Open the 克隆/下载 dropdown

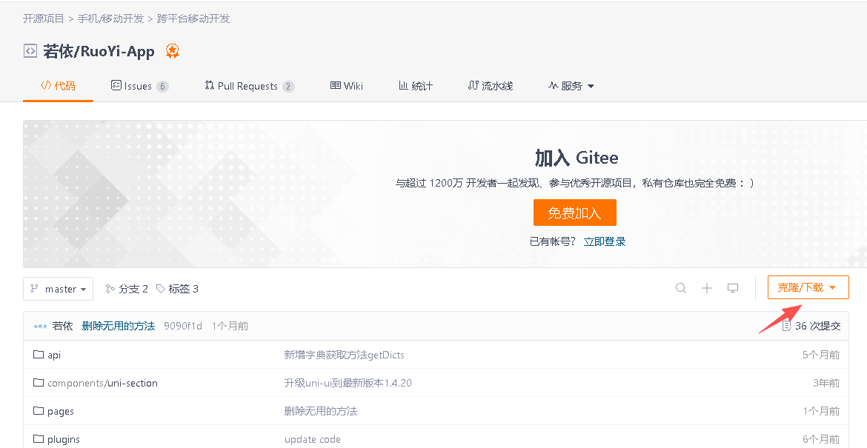click(x=808, y=287)
